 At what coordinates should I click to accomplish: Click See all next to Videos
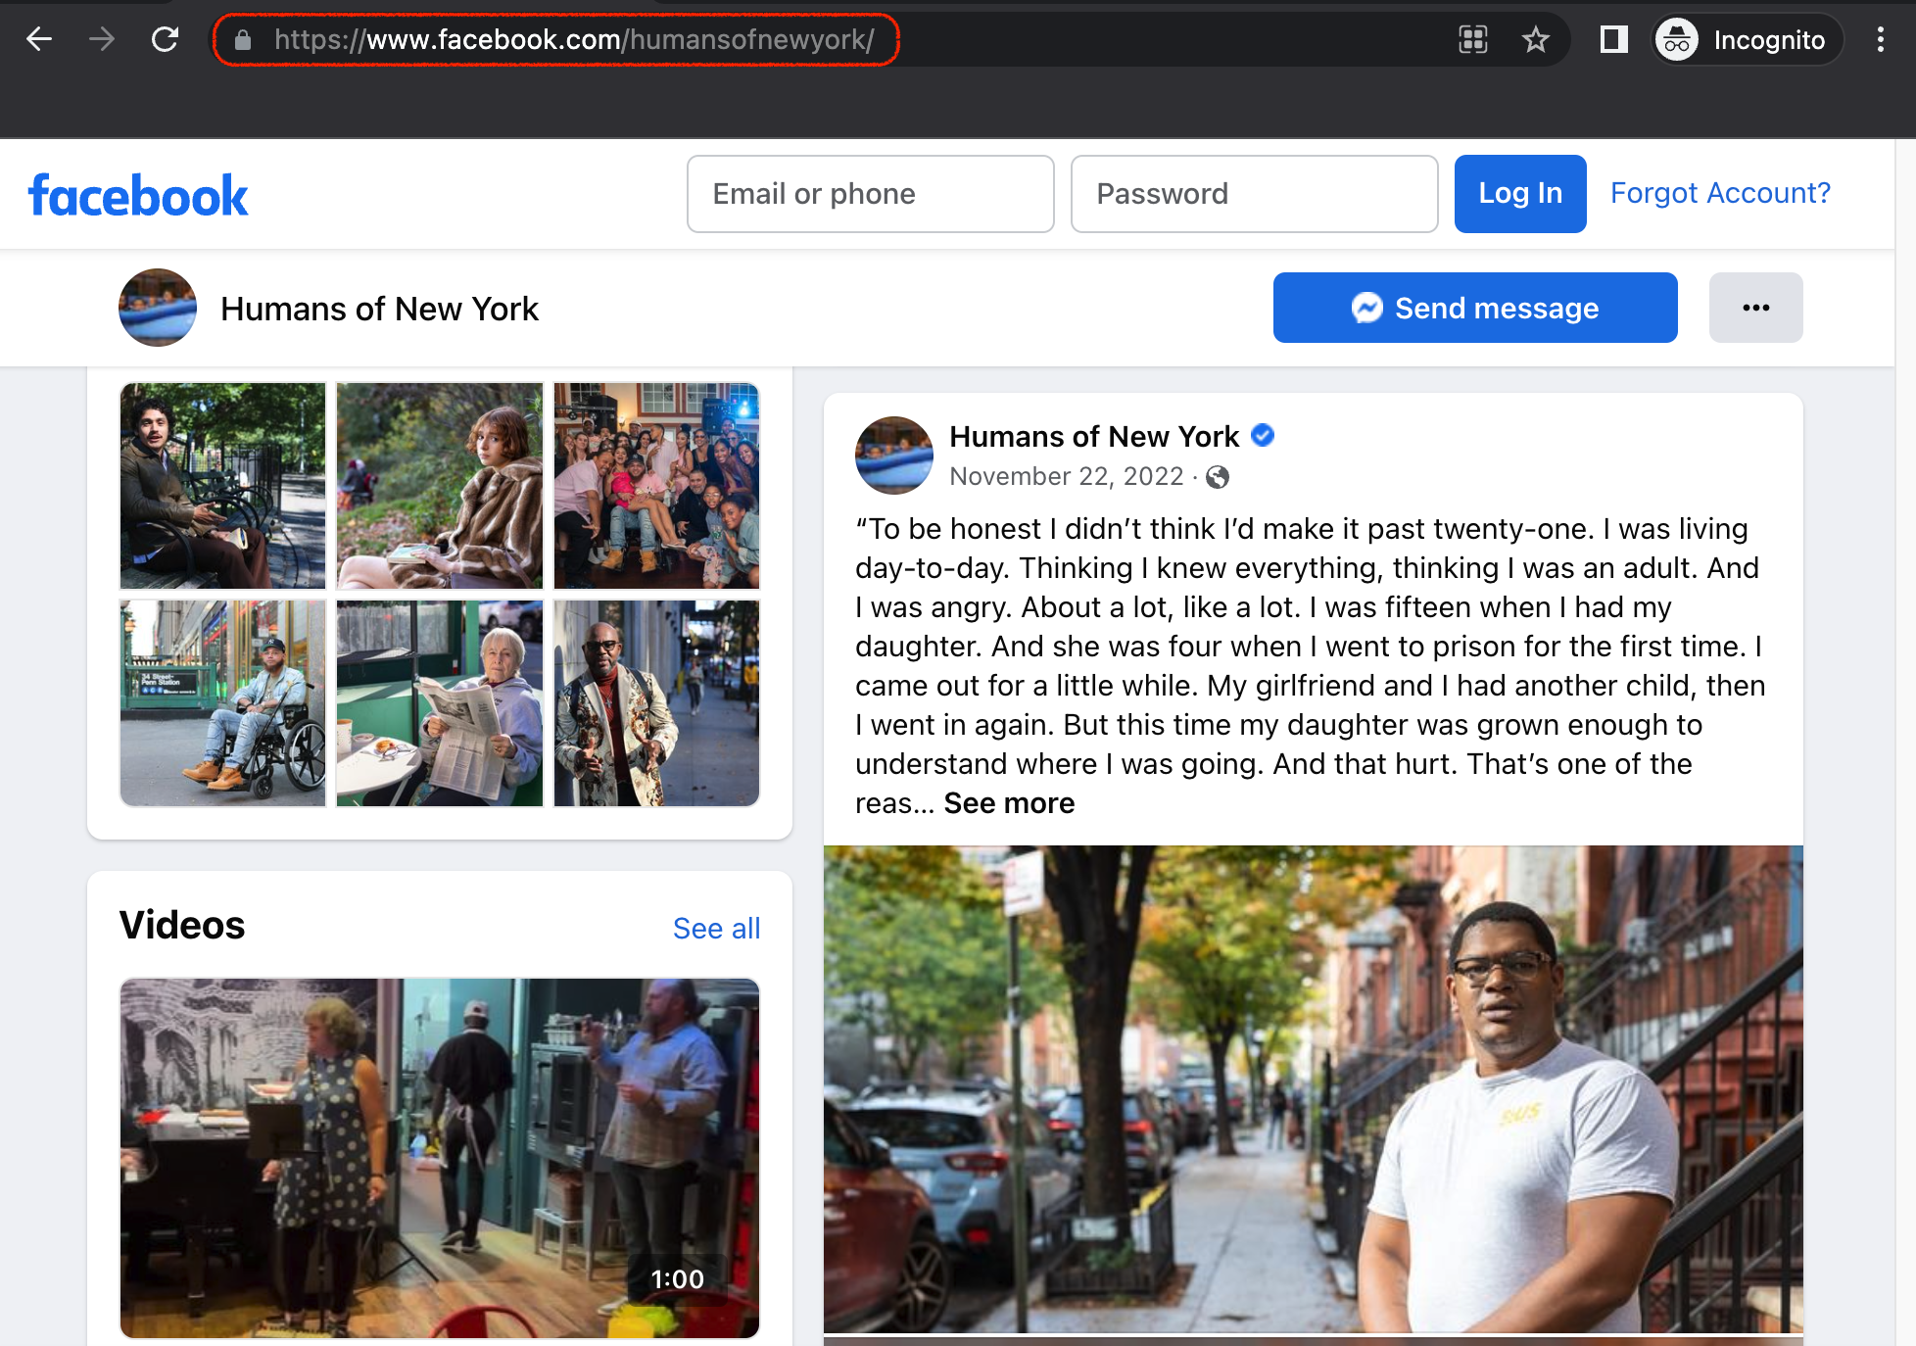pos(716,928)
